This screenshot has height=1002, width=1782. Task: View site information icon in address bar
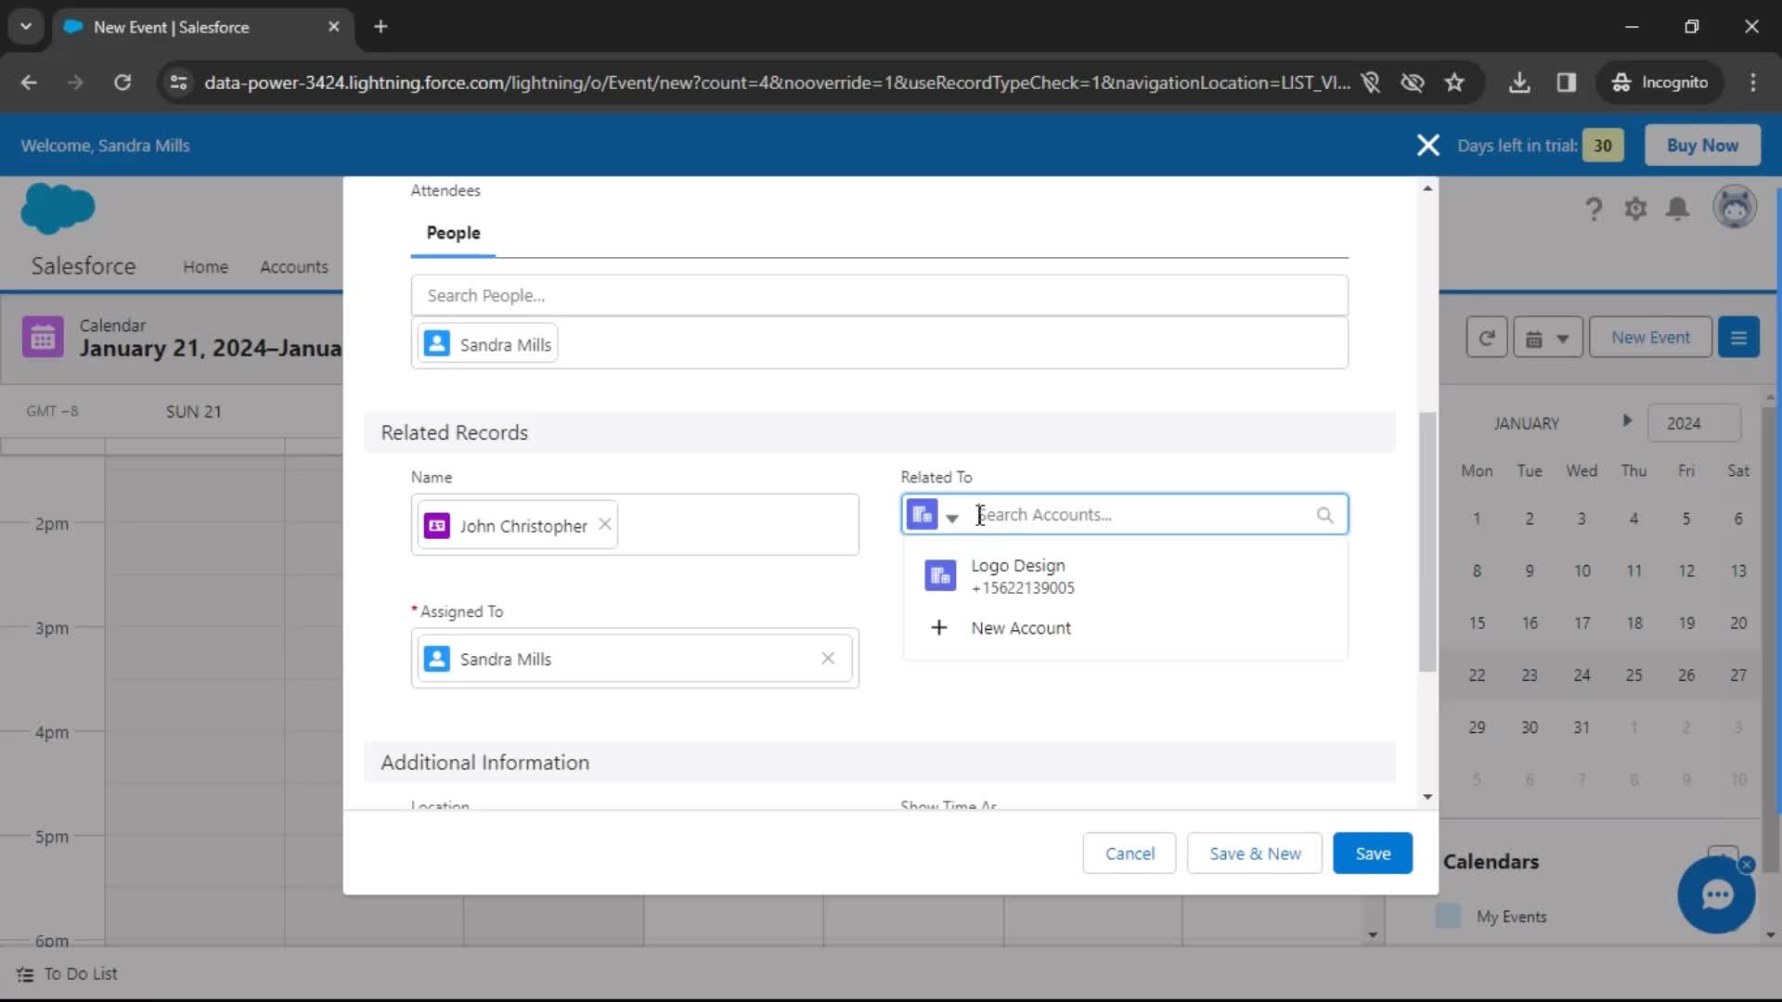click(x=178, y=83)
